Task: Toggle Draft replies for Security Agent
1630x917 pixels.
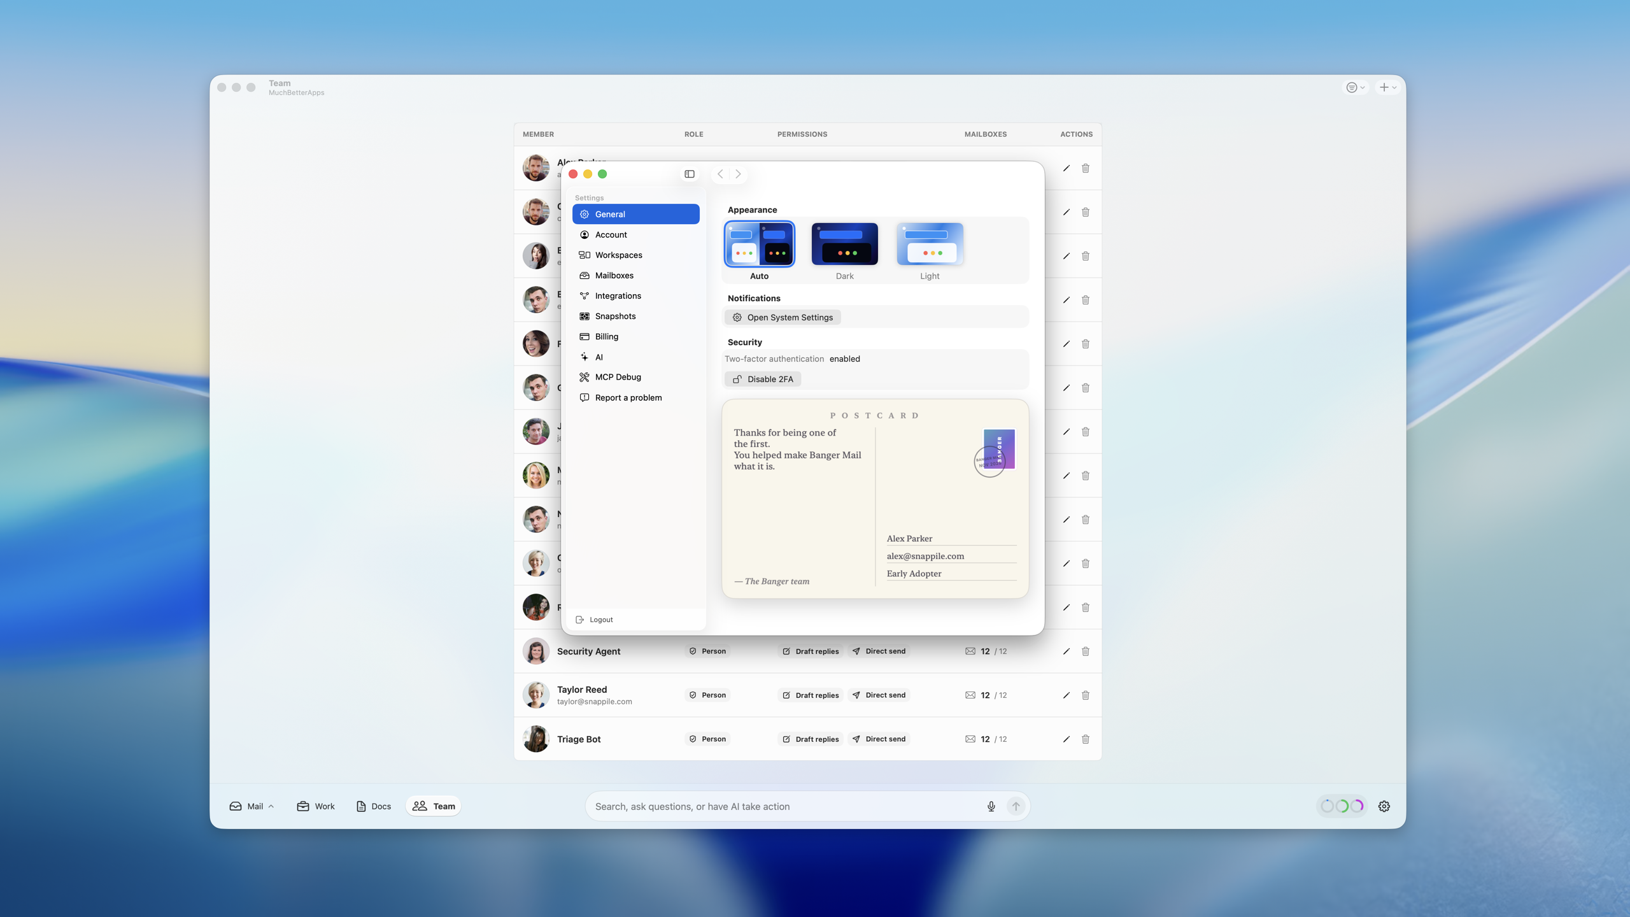Action: 811,651
